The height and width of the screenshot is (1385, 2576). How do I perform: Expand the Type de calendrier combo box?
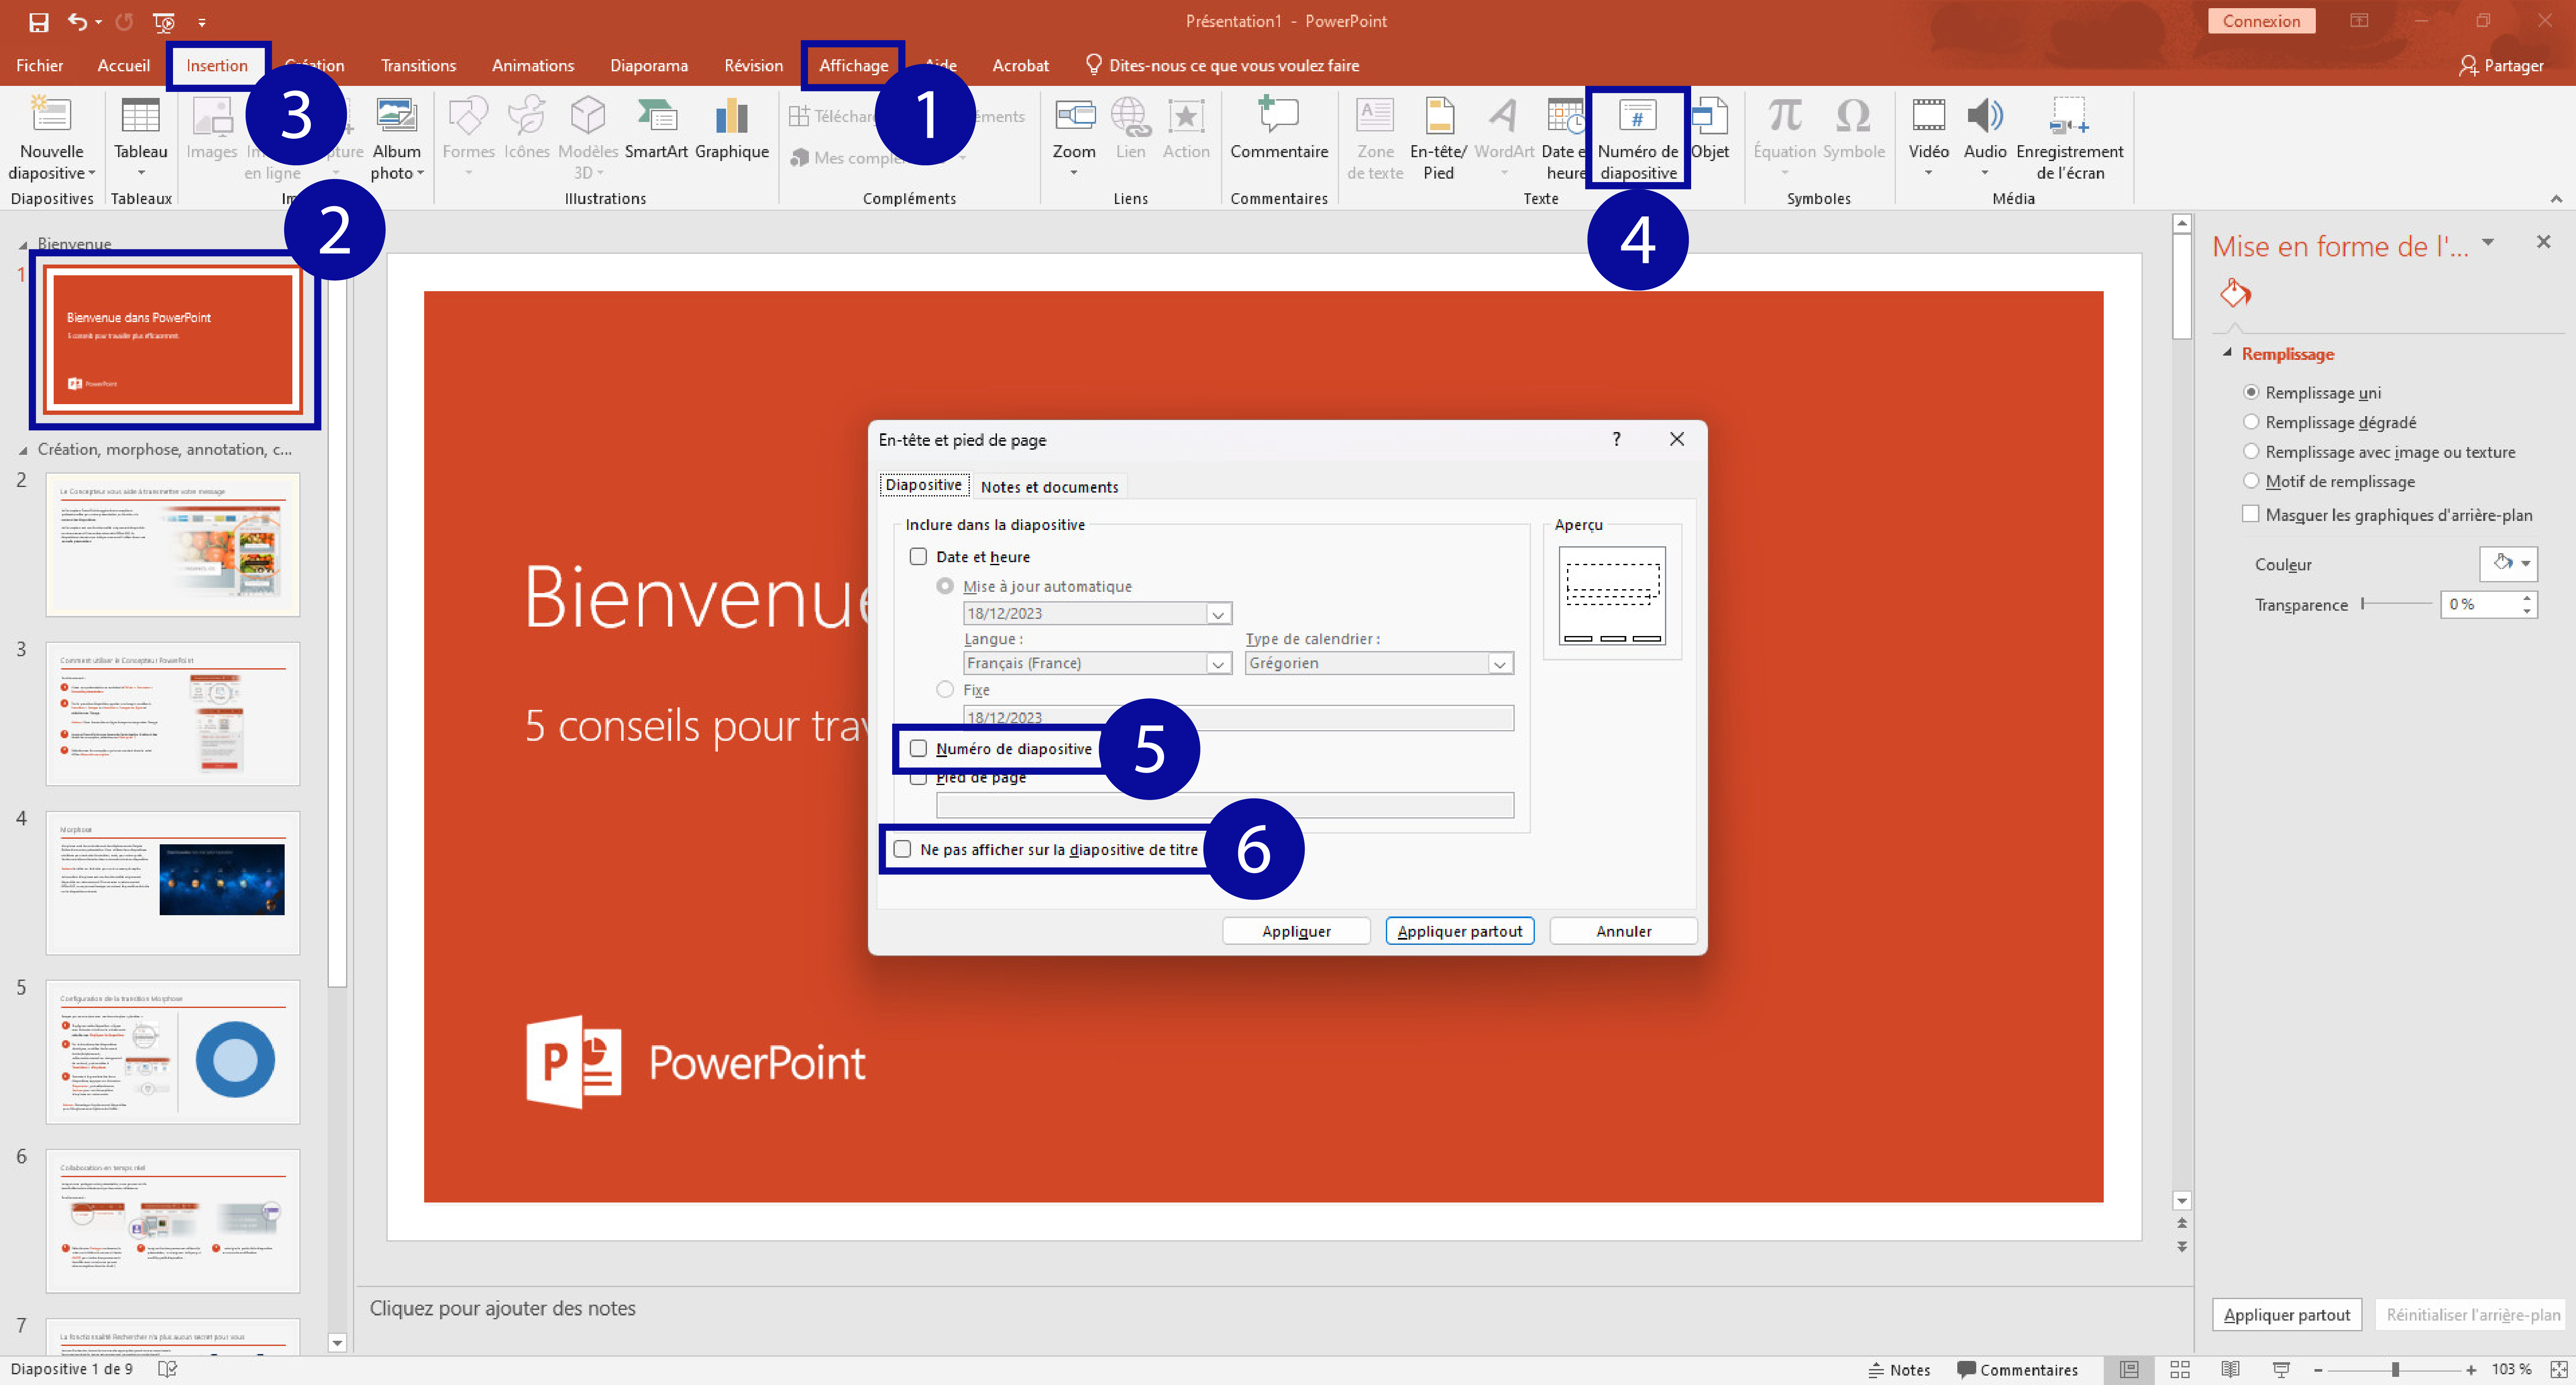pyautogui.click(x=1499, y=664)
